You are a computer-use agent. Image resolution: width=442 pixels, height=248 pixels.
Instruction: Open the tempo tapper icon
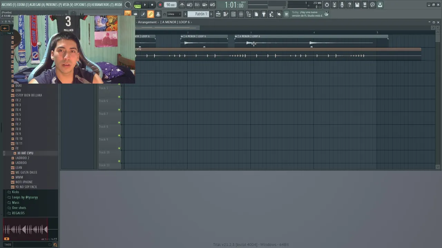point(271,14)
